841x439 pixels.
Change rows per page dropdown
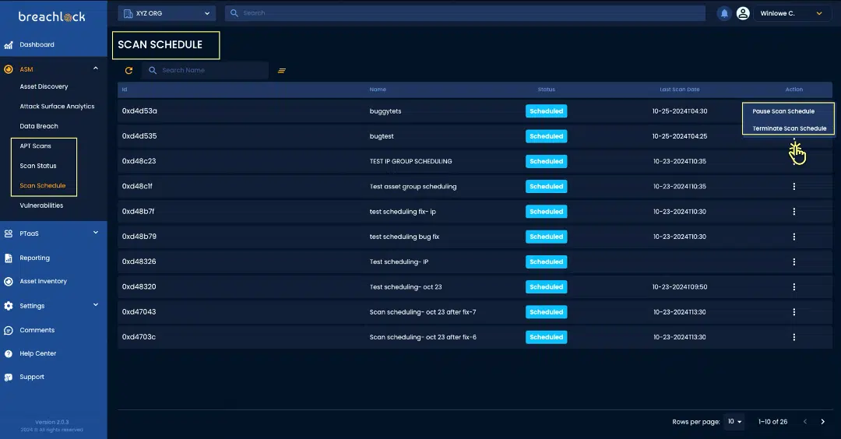734,422
